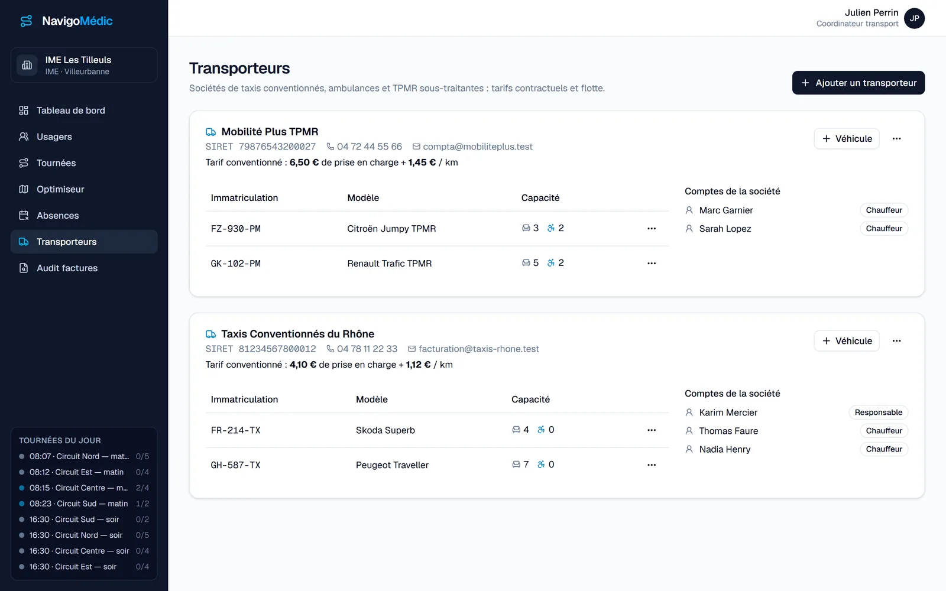
Task: Click Sarah Lopez's Chauffeur badge
Action: (x=884, y=229)
